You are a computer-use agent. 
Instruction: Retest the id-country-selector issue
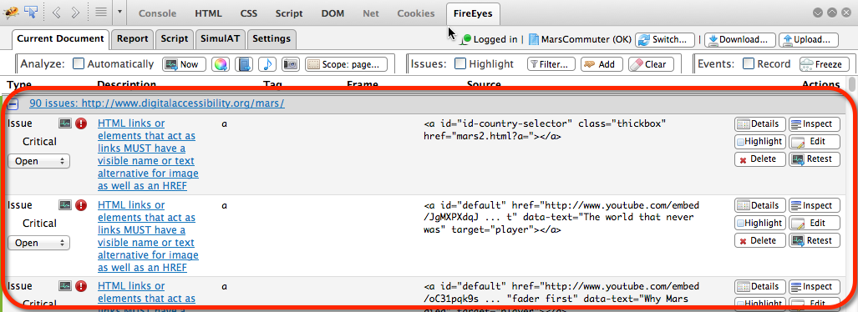pyautogui.click(x=815, y=159)
